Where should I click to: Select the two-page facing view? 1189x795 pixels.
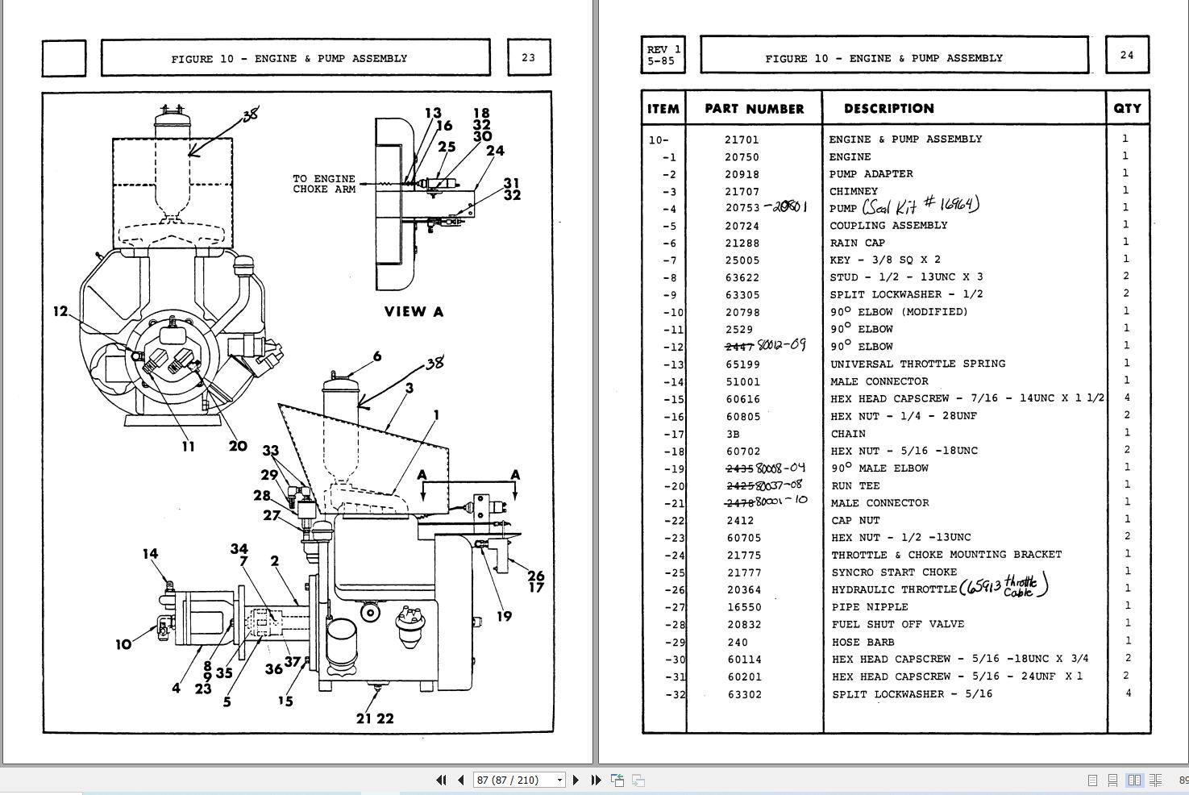pyautogui.click(x=1134, y=780)
